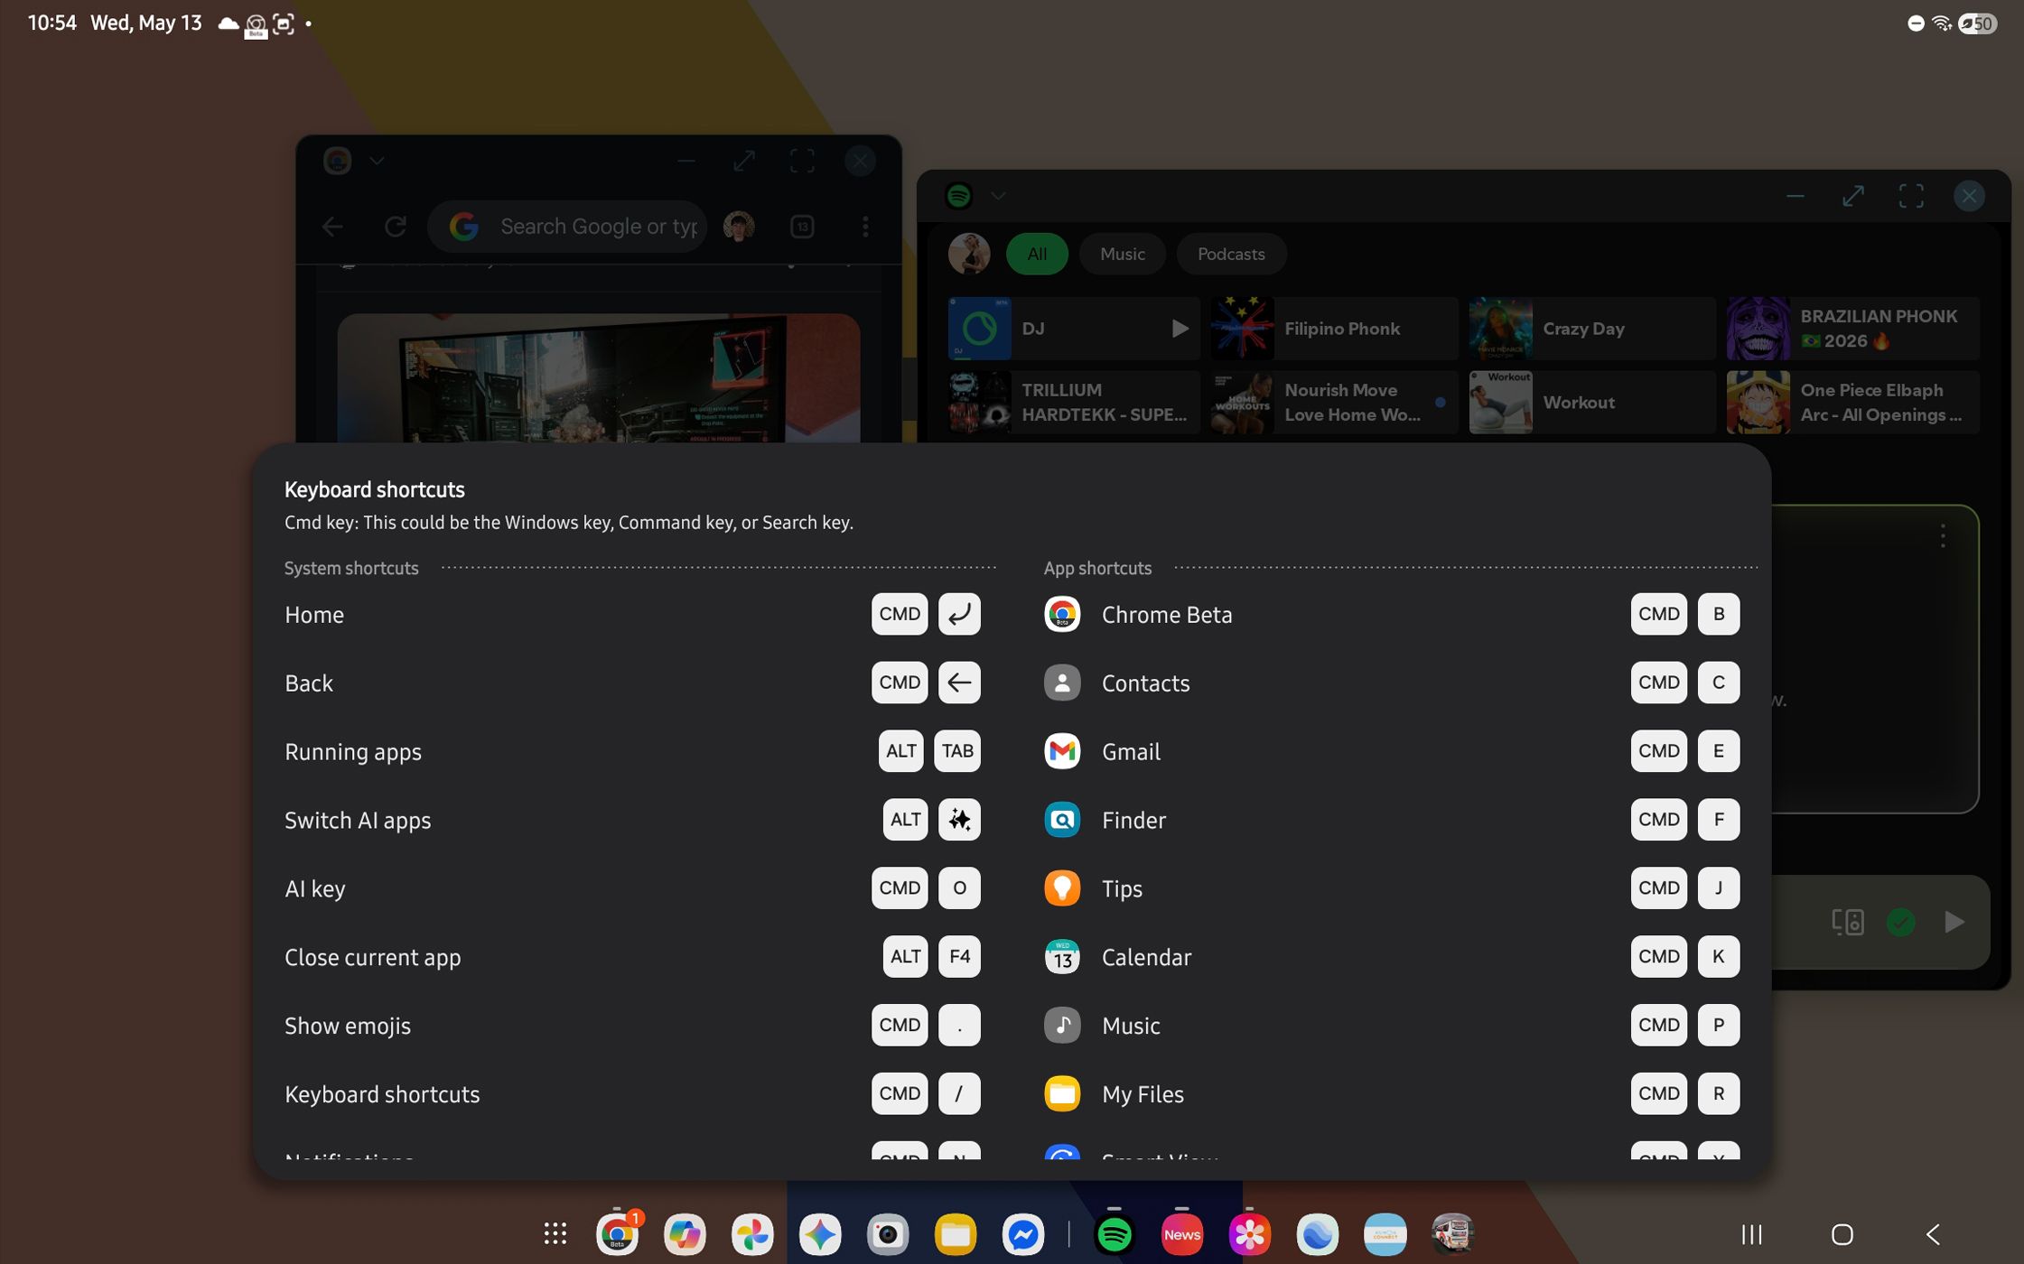2024x1264 pixels.
Task: Play the DJ tile in Spotify
Action: 1179,329
